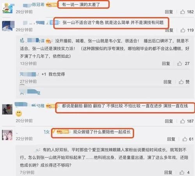Open 陈冠希 user's cartoon avatar
Screen dimensions: 195x176
[x=7, y=8]
